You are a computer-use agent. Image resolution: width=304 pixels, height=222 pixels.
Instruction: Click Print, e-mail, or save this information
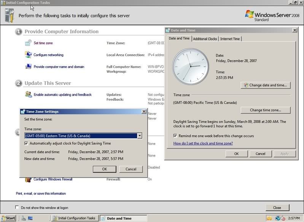tap(41, 193)
